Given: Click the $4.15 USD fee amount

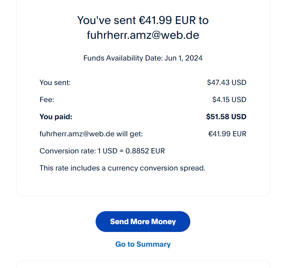Looking at the screenshot, I should pos(229,100).
